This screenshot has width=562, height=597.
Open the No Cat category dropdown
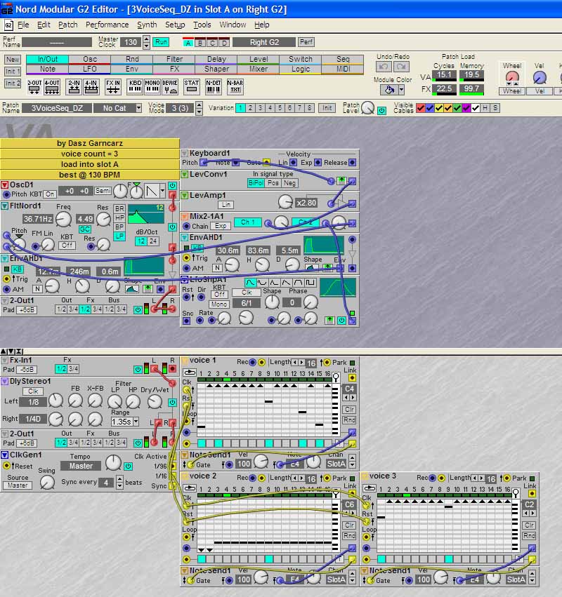115,108
